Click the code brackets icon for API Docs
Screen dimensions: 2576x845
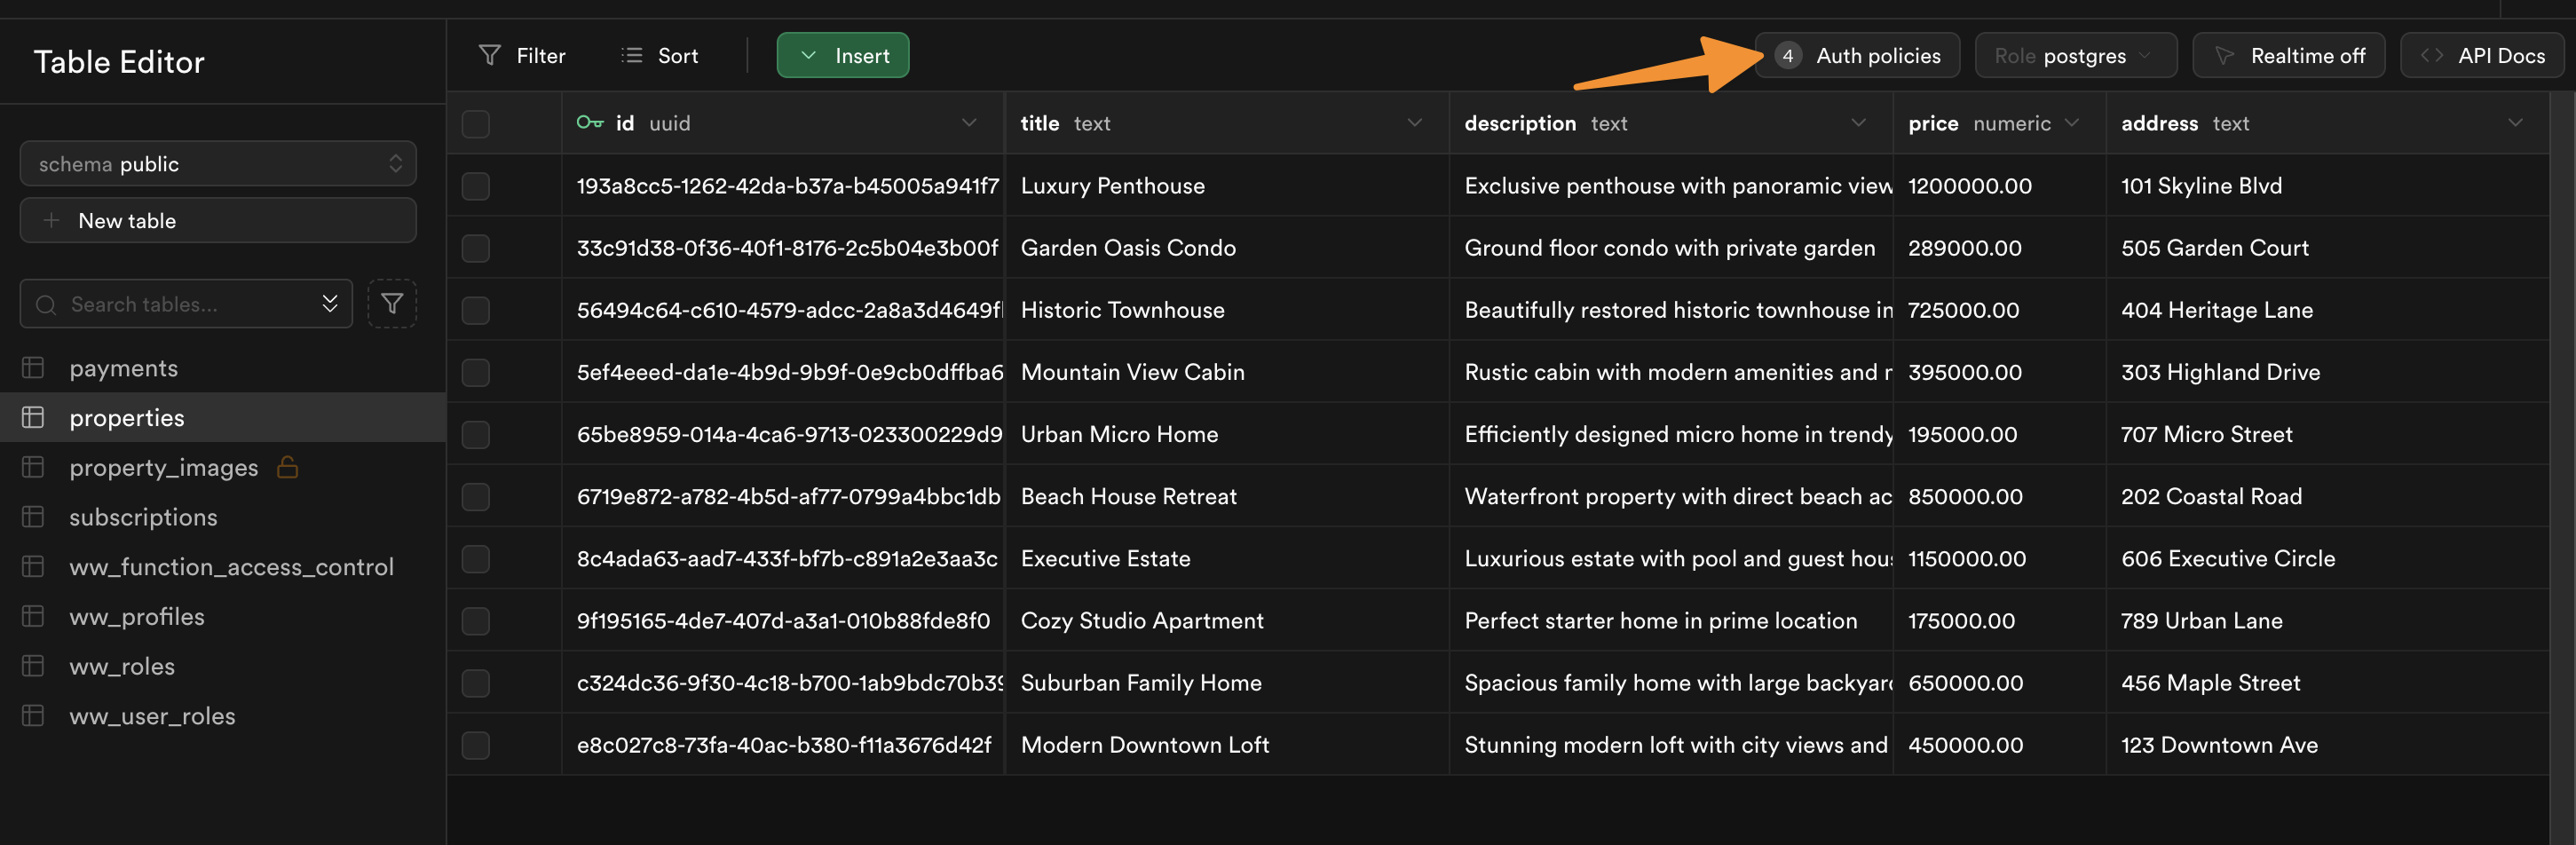[x=2431, y=56]
